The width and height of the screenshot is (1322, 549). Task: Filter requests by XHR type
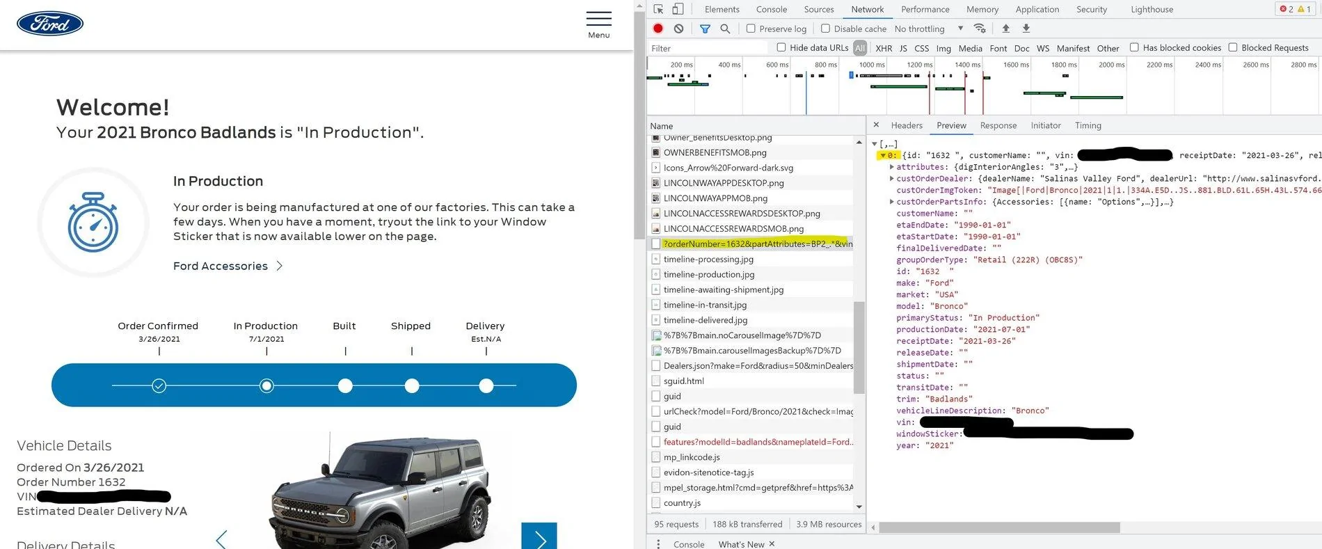[884, 48]
